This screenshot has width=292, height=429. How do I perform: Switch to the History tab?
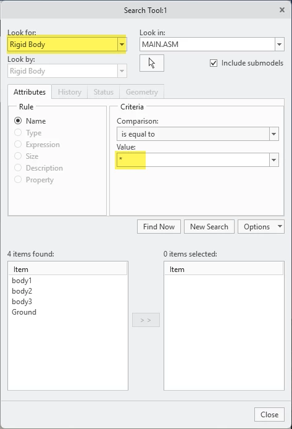pyautogui.click(x=69, y=92)
